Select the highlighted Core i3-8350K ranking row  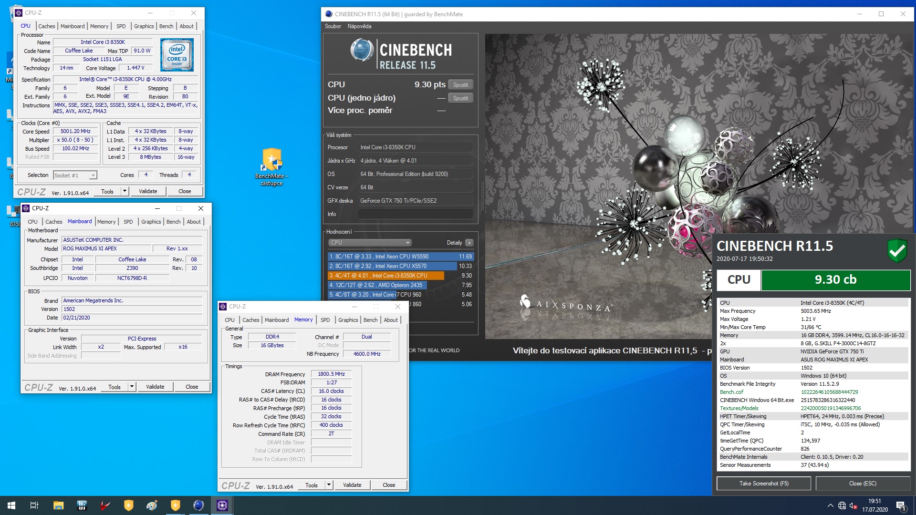[401, 276]
